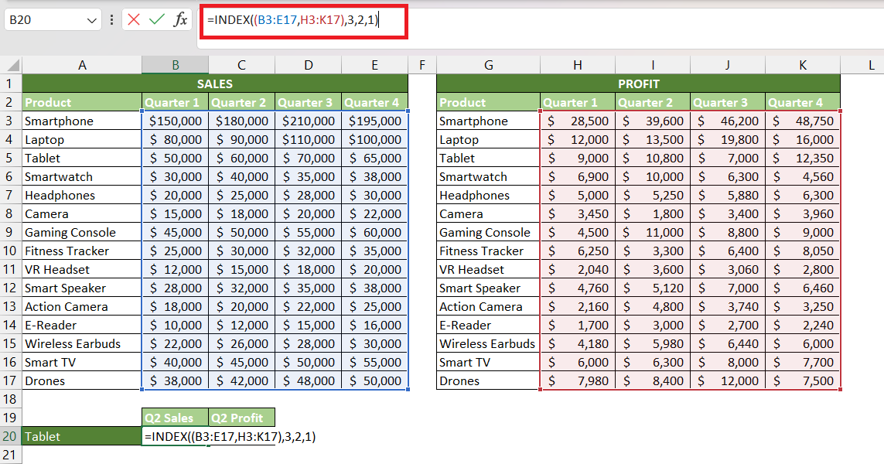Viewport: 884px width, 464px height.
Task: Click cell B20 containing the INDEX formula
Action: pos(175,436)
